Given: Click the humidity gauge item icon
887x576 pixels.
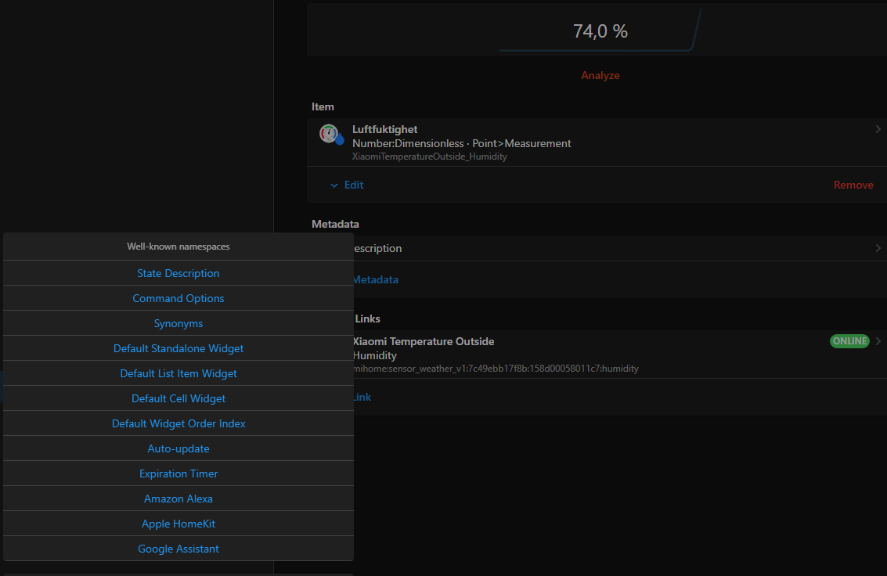Looking at the screenshot, I should click(x=331, y=135).
